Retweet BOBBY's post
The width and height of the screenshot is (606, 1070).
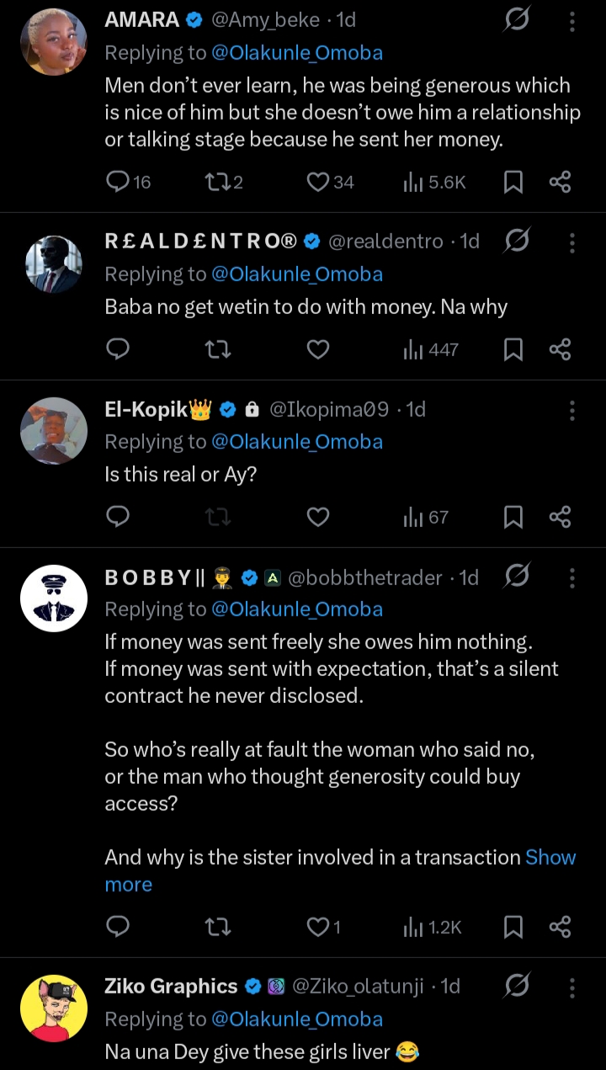pos(218,927)
